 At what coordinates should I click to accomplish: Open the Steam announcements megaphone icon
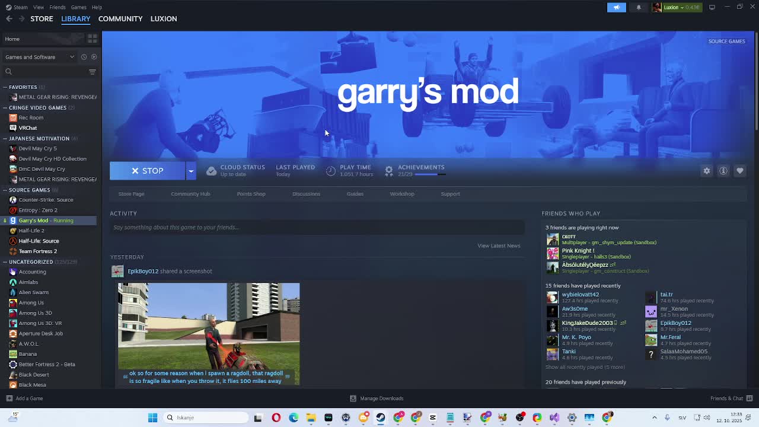pos(616,7)
